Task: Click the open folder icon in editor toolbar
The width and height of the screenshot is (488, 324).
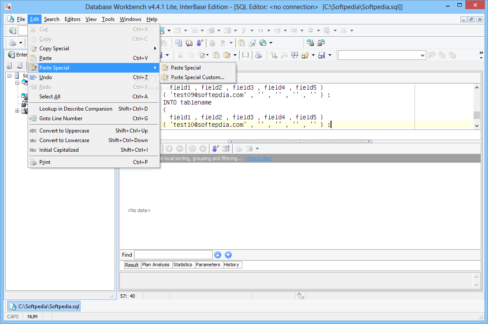Action: point(305,55)
